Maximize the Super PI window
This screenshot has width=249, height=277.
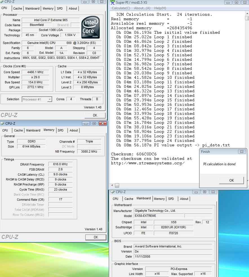click(x=236, y=2)
